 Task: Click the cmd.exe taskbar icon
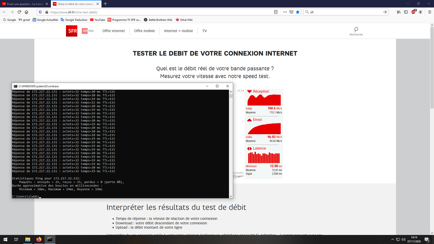[x=50, y=239]
